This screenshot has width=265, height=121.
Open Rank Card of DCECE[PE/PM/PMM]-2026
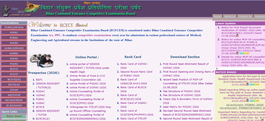(x=137, y=113)
